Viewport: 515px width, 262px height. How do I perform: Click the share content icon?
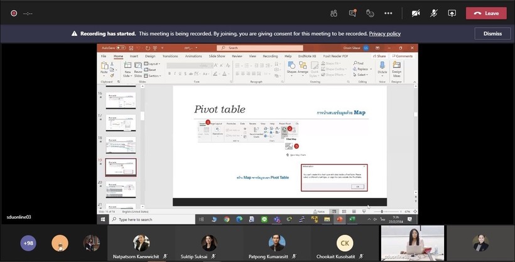pos(452,13)
